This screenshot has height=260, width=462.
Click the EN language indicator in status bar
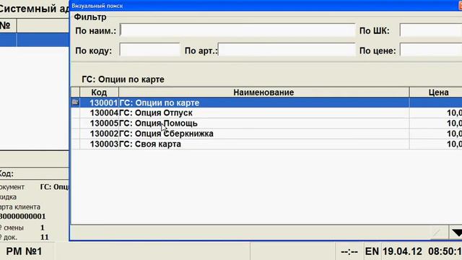[x=372, y=251]
